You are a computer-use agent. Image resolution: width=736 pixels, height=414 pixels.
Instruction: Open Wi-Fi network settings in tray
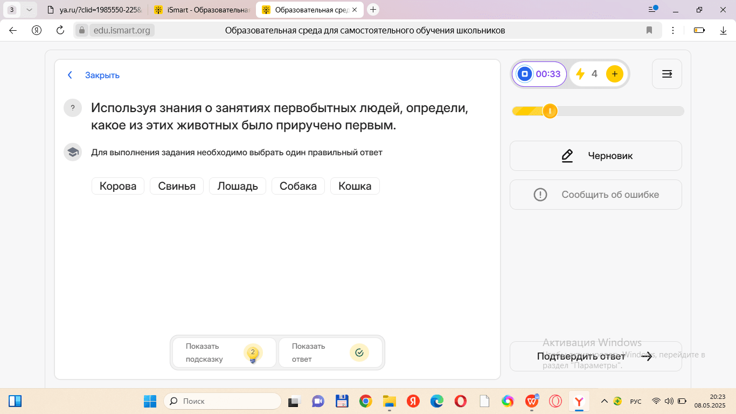pyautogui.click(x=656, y=401)
